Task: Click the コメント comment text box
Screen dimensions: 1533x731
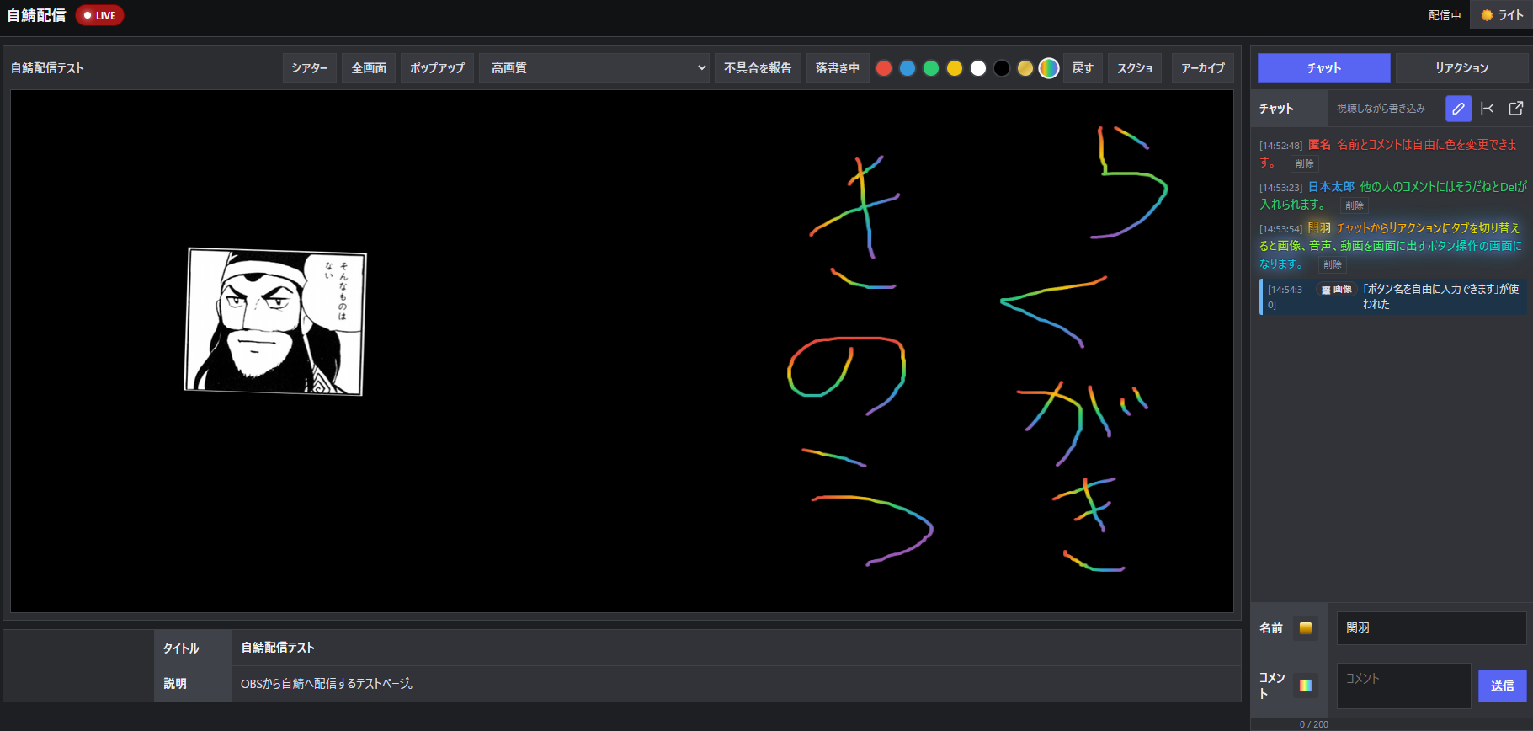Action: coord(1403,686)
